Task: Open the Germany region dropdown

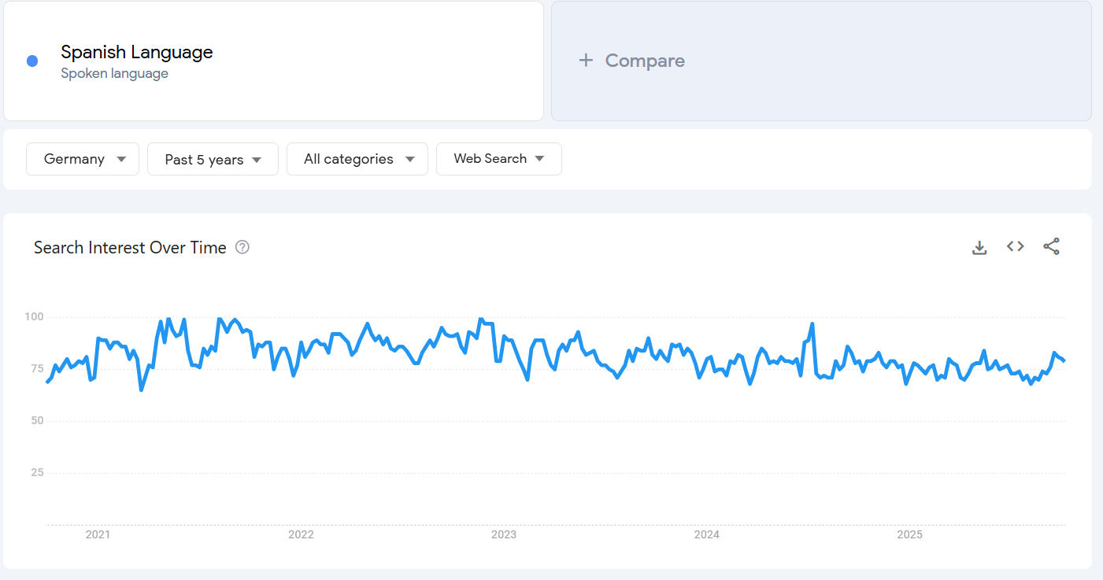Action: [x=83, y=159]
